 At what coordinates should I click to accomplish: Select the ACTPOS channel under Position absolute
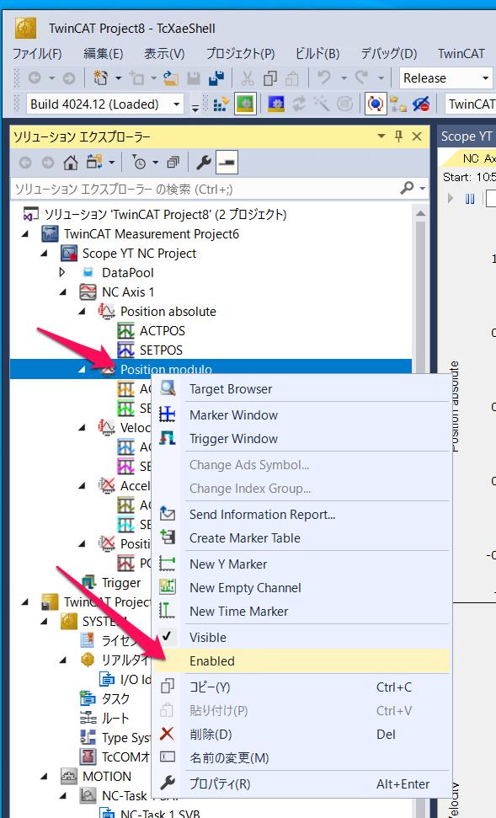point(163,331)
